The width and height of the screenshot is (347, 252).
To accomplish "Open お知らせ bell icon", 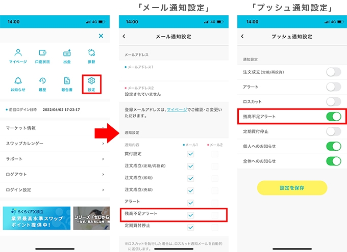I will [x=18, y=83].
